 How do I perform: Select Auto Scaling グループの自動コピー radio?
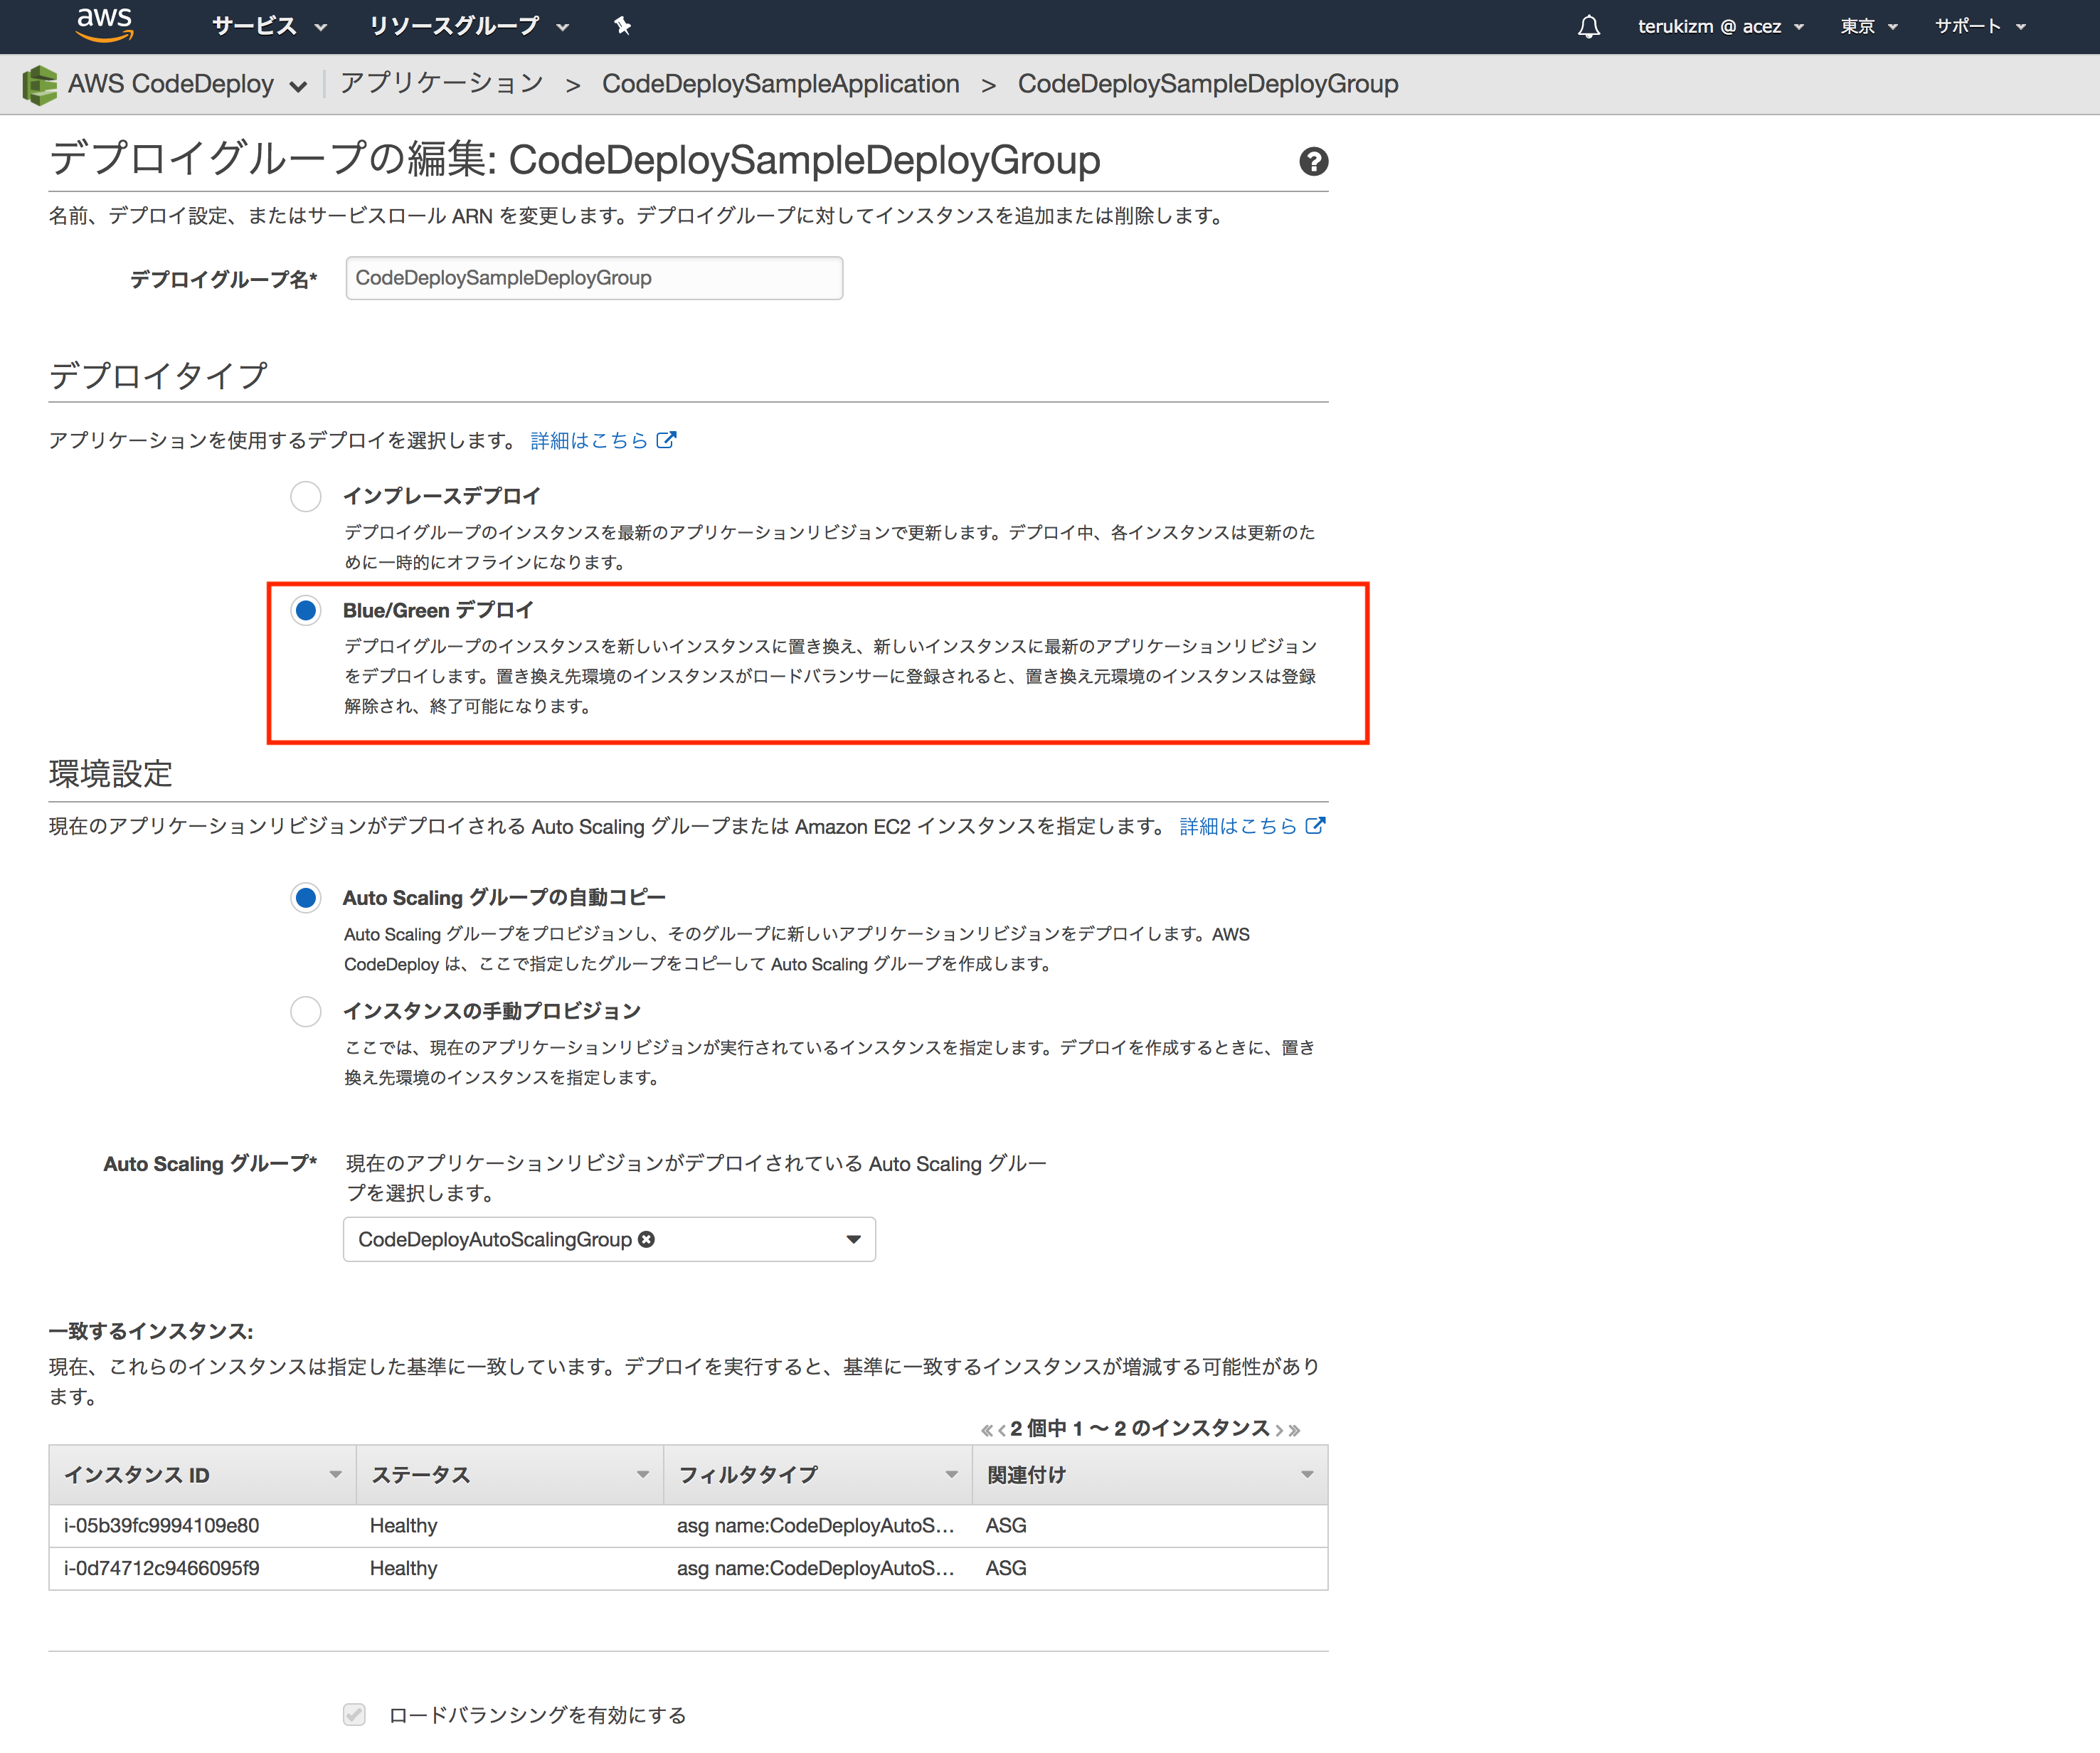[306, 898]
